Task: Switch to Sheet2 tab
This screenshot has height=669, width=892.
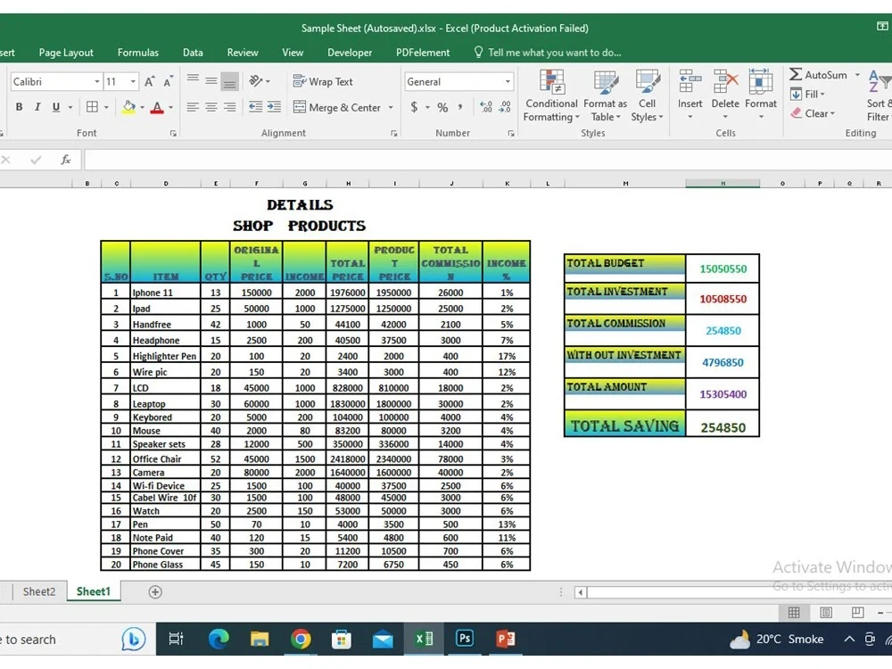Action: (39, 591)
